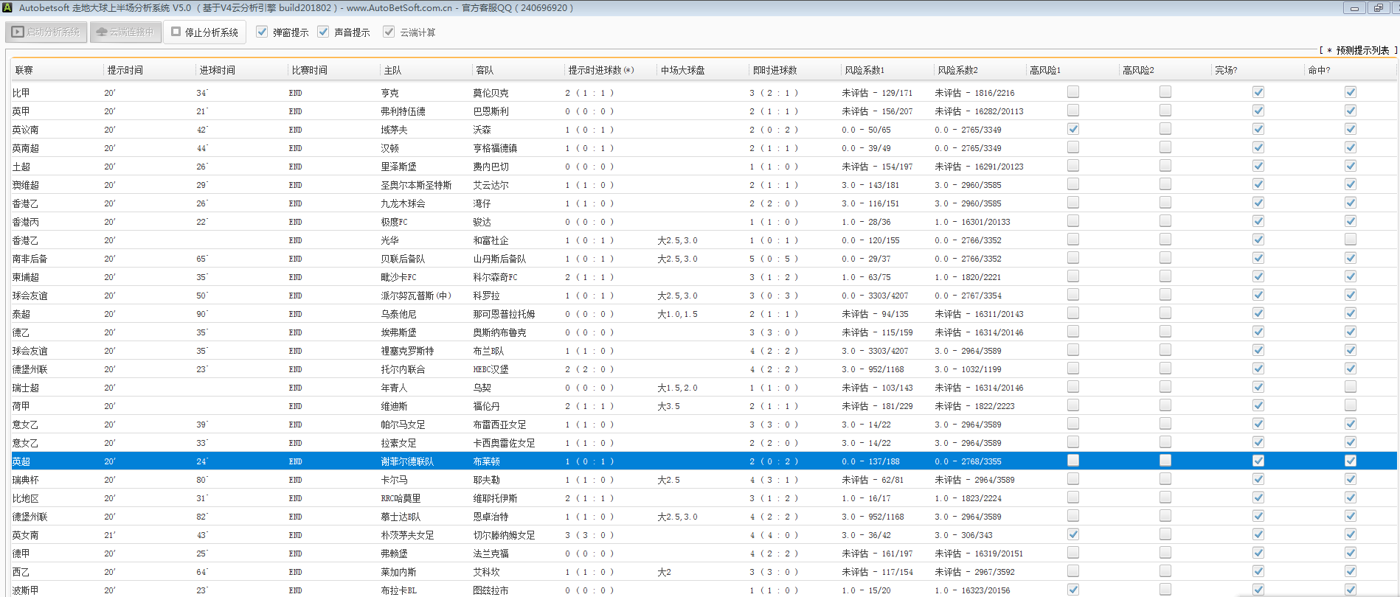Toggle the 云端计算 cloud computing checkbox

(389, 32)
